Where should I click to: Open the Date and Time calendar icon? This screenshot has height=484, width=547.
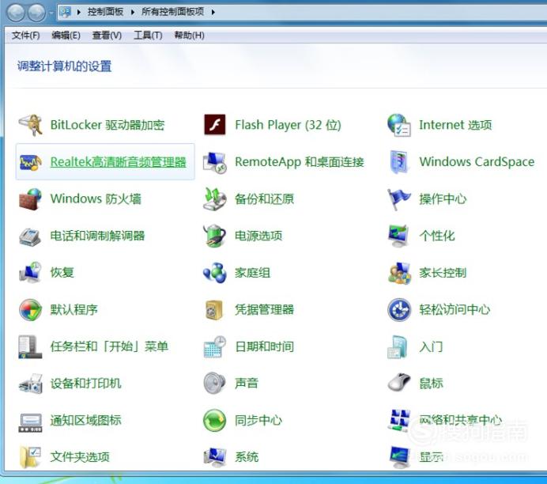tap(214, 346)
